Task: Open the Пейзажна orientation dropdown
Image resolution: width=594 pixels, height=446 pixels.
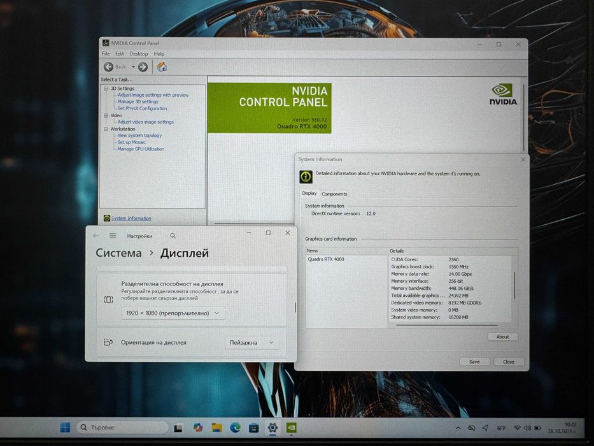Action: [x=252, y=343]
